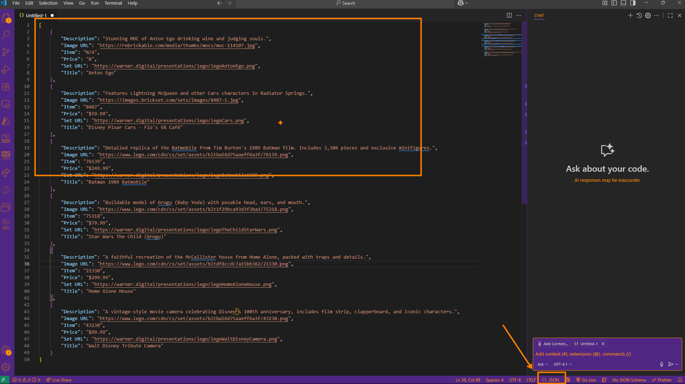This screenshot has height=384, width=685.
Task: Open the Source Control view
Action: coord(6,52)
